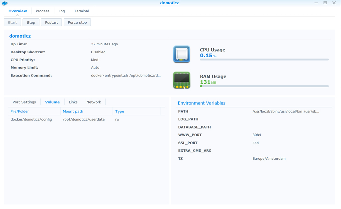This screenshot has width=341, height=209.
Task: Click the WWW_PORT value 8084
Action: (x=257, y=135)
